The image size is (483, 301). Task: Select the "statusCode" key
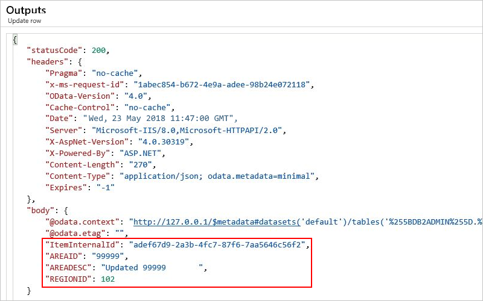[x=55, y=51]
